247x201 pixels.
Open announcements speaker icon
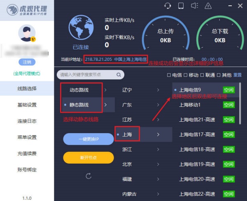point(195,6)
